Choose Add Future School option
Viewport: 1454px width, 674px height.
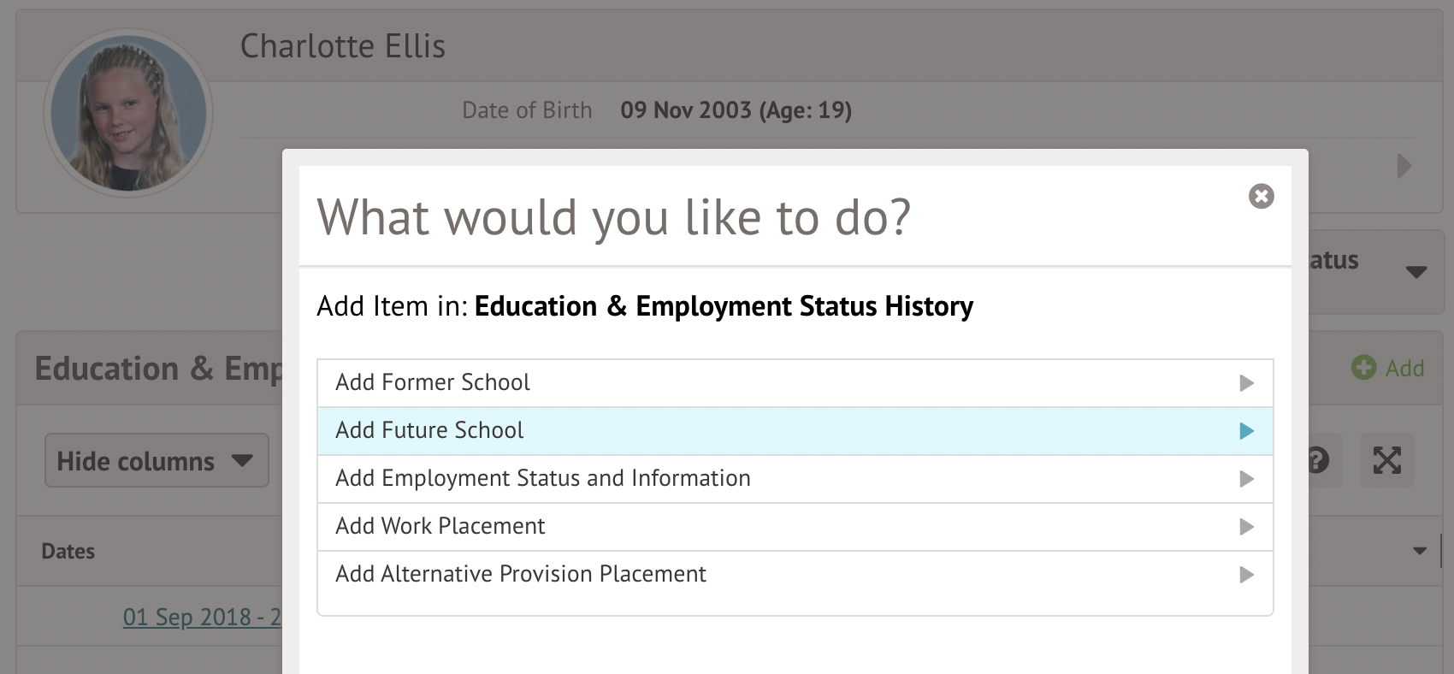(x=429, y=430)
